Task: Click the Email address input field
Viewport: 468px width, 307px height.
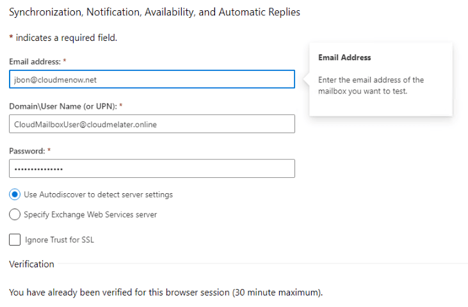Action: point(152,79)
